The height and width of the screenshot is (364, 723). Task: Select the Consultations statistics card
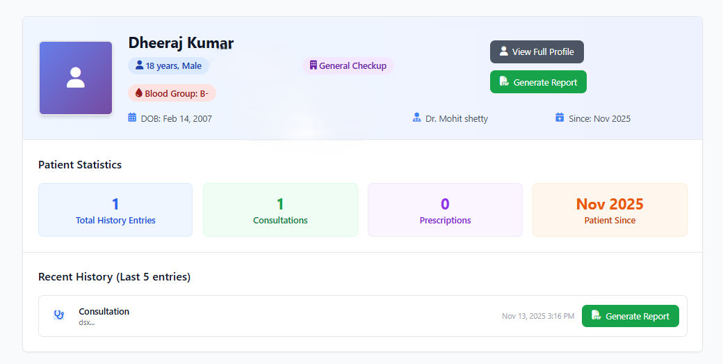click(x=280, y=210)
